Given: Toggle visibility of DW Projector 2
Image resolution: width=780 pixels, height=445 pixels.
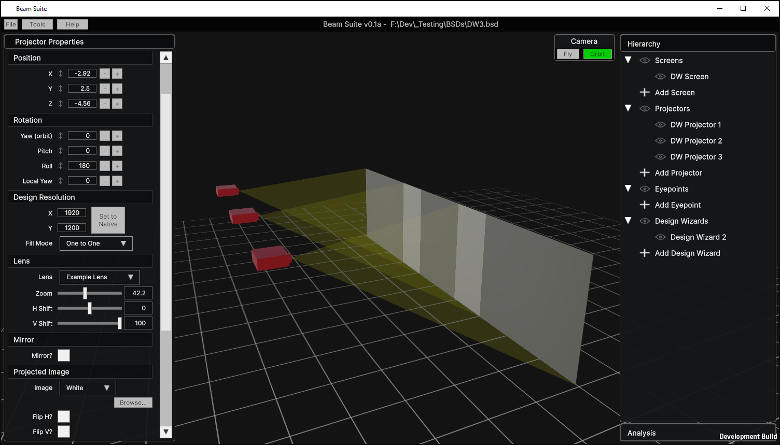Looking at the screenshot, I should [x=660, y=140].
